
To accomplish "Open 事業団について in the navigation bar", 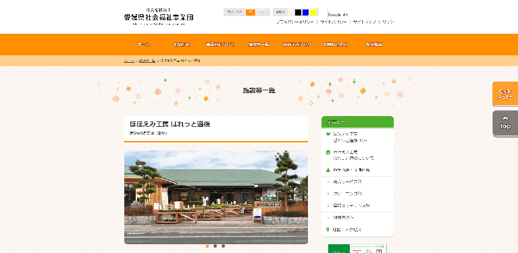I will coord(220,45).
